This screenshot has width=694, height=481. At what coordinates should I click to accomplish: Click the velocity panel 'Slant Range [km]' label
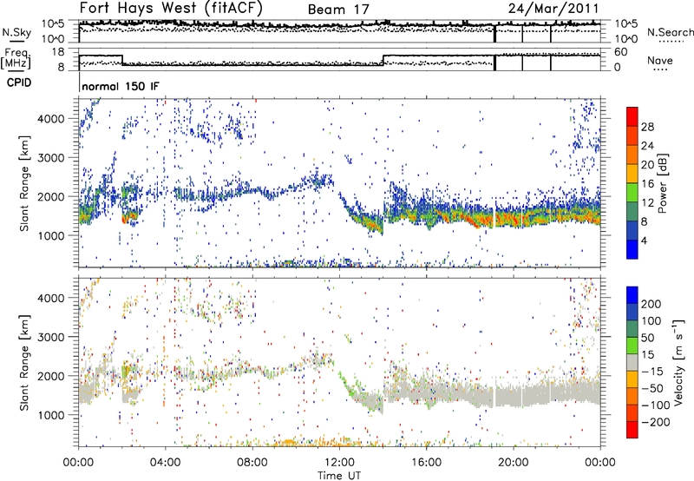[x=24, y=362]
